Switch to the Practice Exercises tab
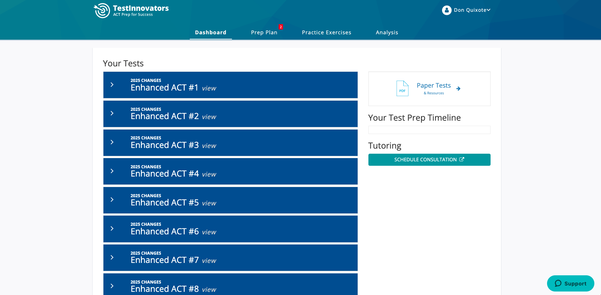601x295 pixels. point(326,32)
